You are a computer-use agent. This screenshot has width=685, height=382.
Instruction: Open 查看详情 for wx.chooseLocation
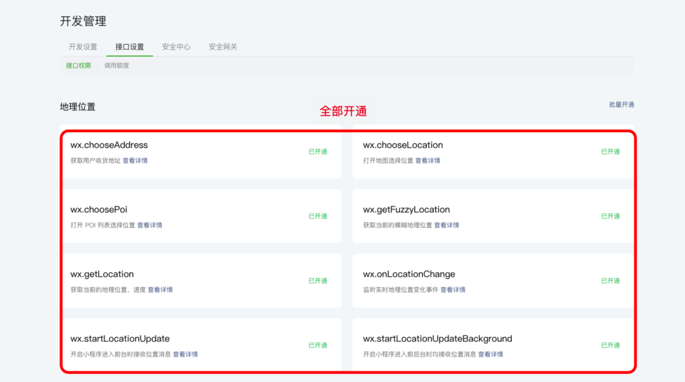(427, 161)
